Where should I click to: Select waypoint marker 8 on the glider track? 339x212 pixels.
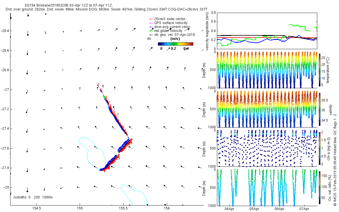103,86
